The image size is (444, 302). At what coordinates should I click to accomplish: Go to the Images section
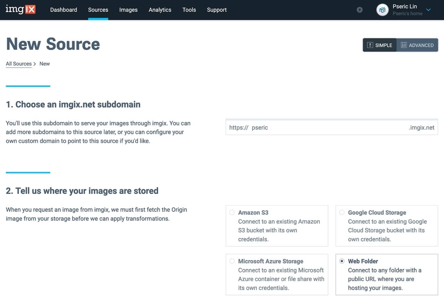[128, 10]
